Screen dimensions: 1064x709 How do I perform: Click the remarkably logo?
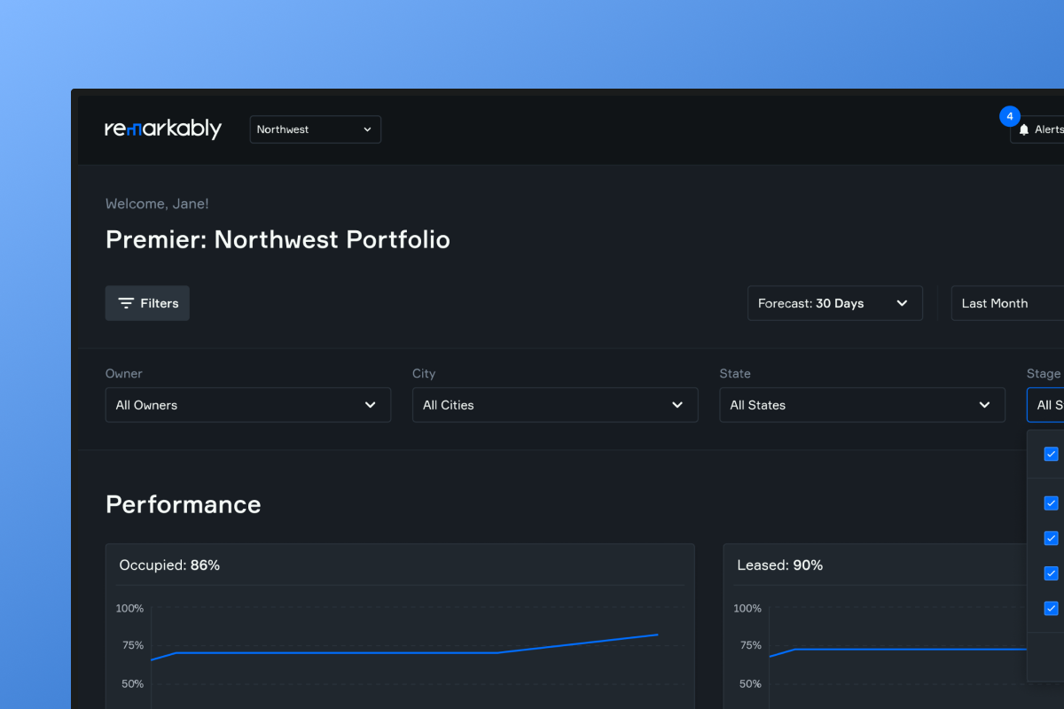pyautogui.click(x=163, y=129)
